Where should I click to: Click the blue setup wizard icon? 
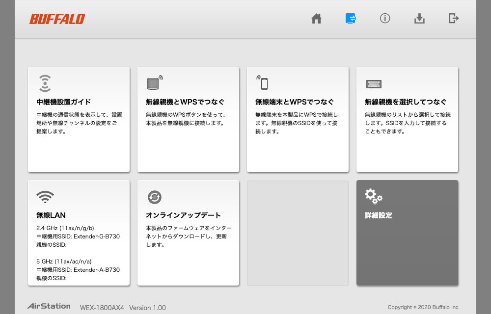point(351,19)
